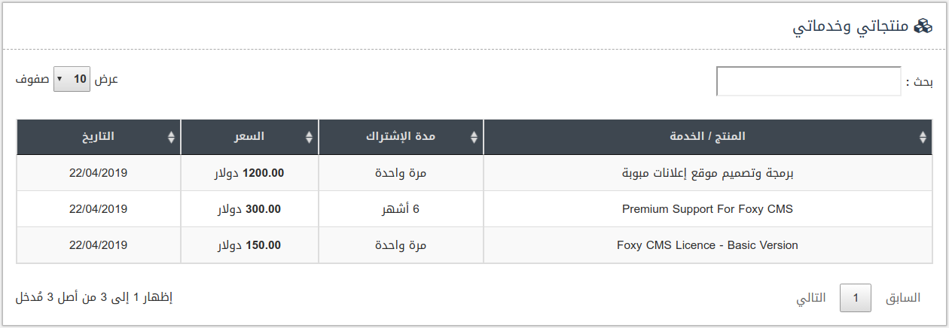Click sort arrows in التاريخ column

pos(171,137)
